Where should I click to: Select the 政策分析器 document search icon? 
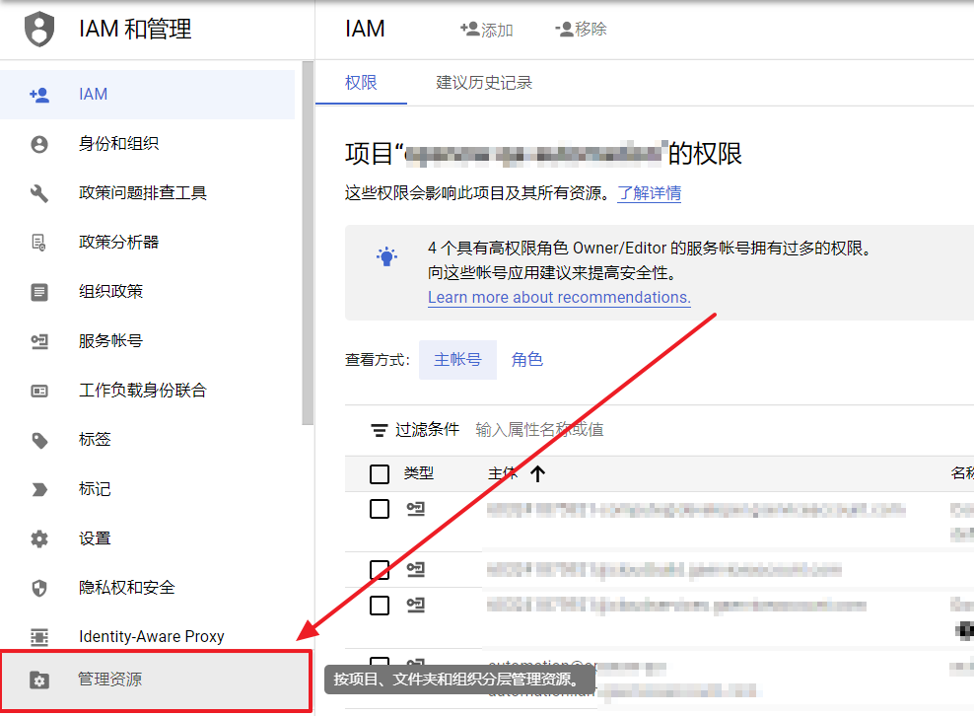[39, 243]
